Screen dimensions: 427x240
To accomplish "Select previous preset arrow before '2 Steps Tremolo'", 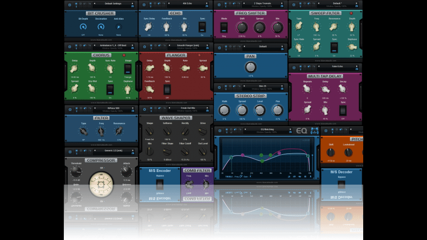I will tap(244, 3).
